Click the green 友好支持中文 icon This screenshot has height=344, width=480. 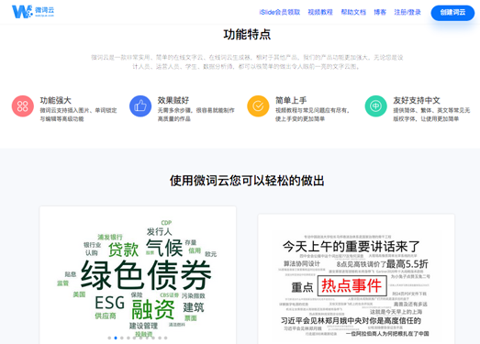(x=375, y=106)
